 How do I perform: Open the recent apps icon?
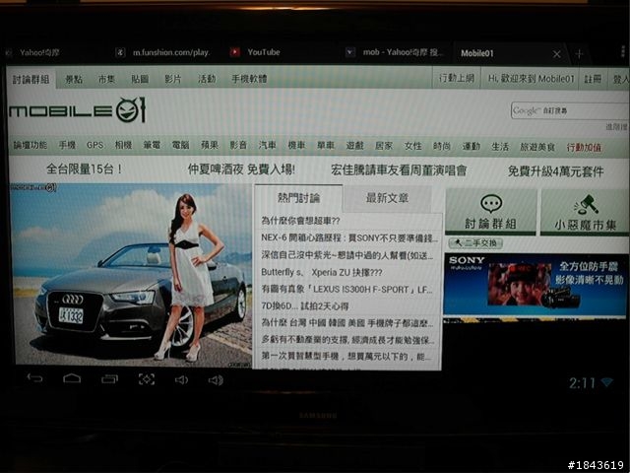coord(109,378)
